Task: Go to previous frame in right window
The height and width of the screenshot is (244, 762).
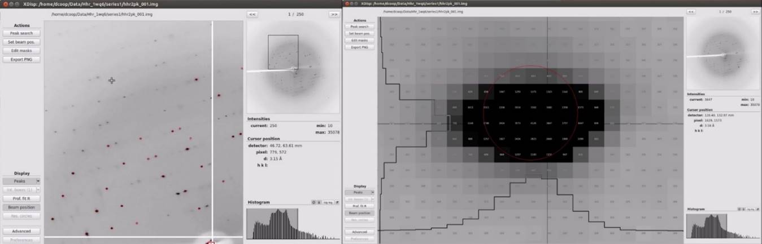Action: tap(691, 11)
